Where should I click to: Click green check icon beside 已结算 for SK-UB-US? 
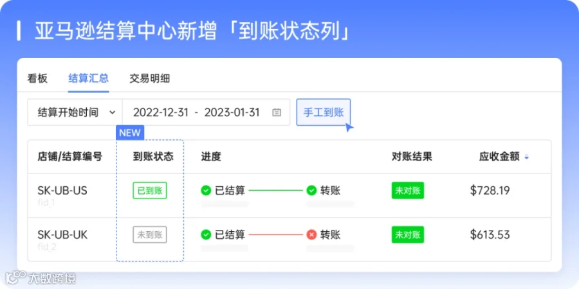tap(206, 191)
